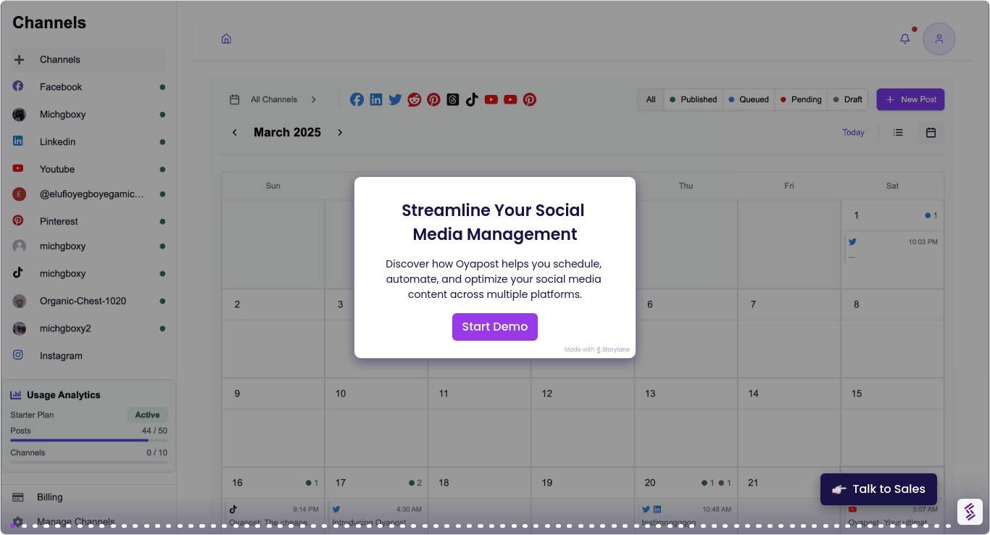Select the @elufioyegboyegamic channel
The width and height of the screenshot is (990, 535).
tap(88, 194)
